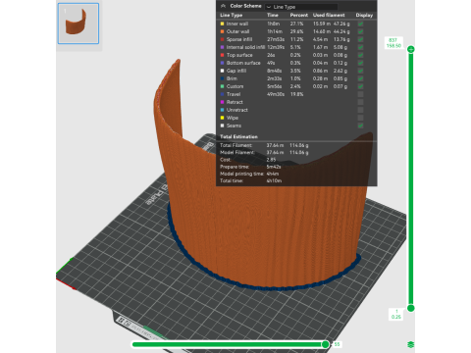Select the plate 1 thumbnail
This screenshot has height=353, width=471.
pos(78,24)
